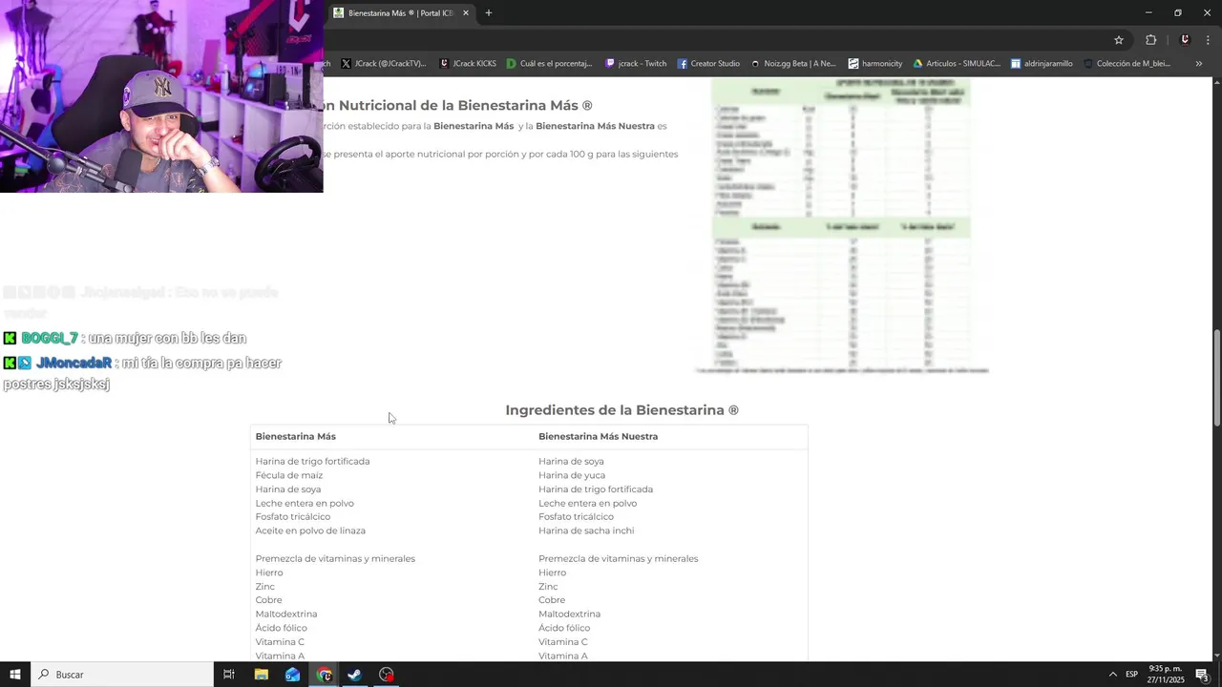Bookmark this page with the star icon
The height and width of the screenshot is (687, 1222).
[x=1119, y=40]
